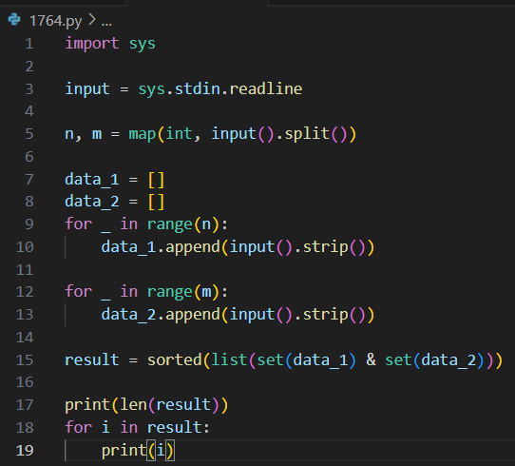
Task: Click 'strip' on line 13
Action: [x=325, y=315]
